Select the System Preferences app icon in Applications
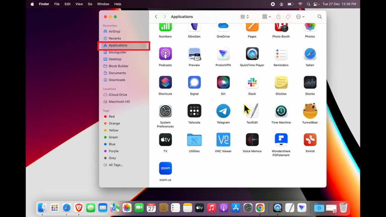Viewport: 386px width, 217px height. click(165, 111)
